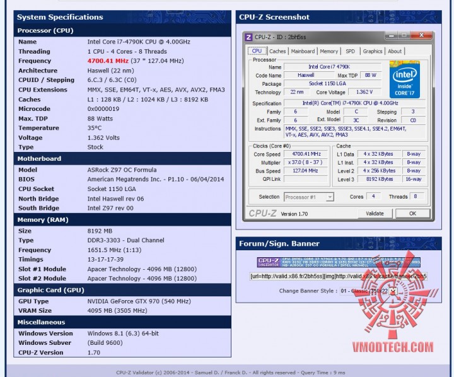
Task: Click the Slot #1 Module Apacer value
Action: (x=142, y=269)
